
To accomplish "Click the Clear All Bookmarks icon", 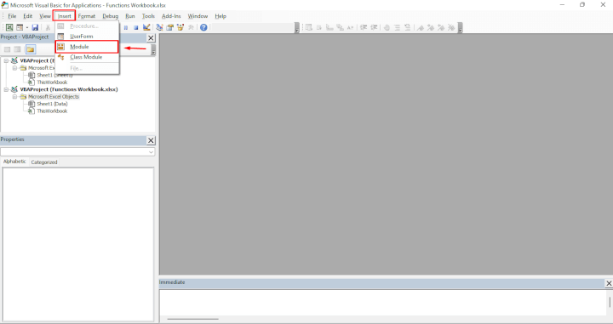I will pos(451,27).
